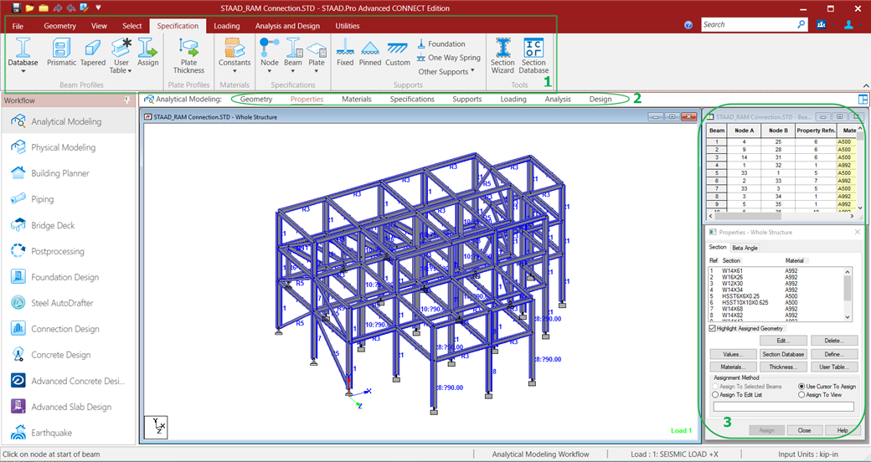Apply a Fixed support
This screenshot has width=871, height=462.
click(x=345, y=52)
